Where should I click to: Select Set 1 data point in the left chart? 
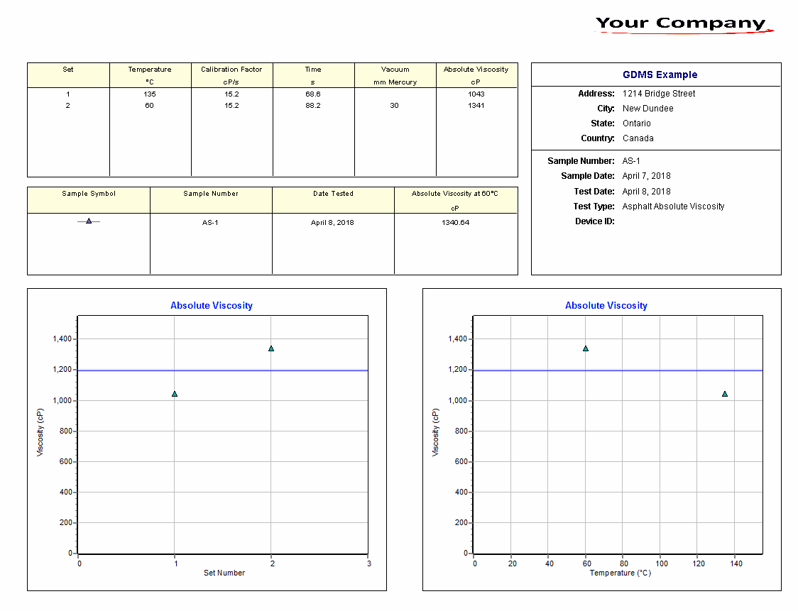tap(175, 394)
